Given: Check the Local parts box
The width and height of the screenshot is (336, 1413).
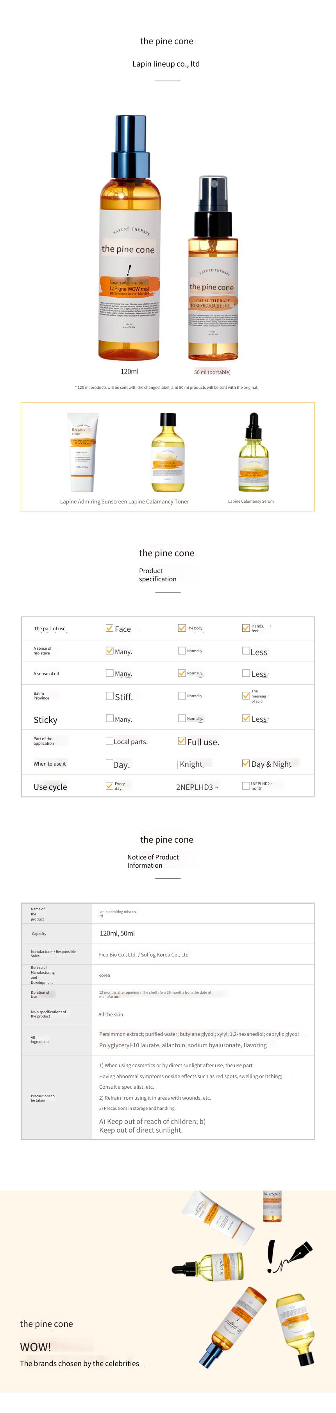Looking at the screenshot, I should pyautogui.click(x=110, y=741).
